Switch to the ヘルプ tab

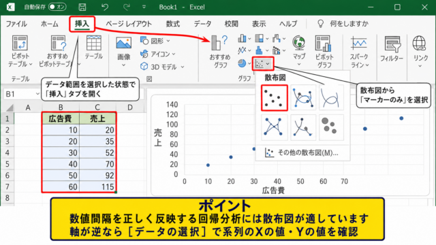click(x=288, y=24)
